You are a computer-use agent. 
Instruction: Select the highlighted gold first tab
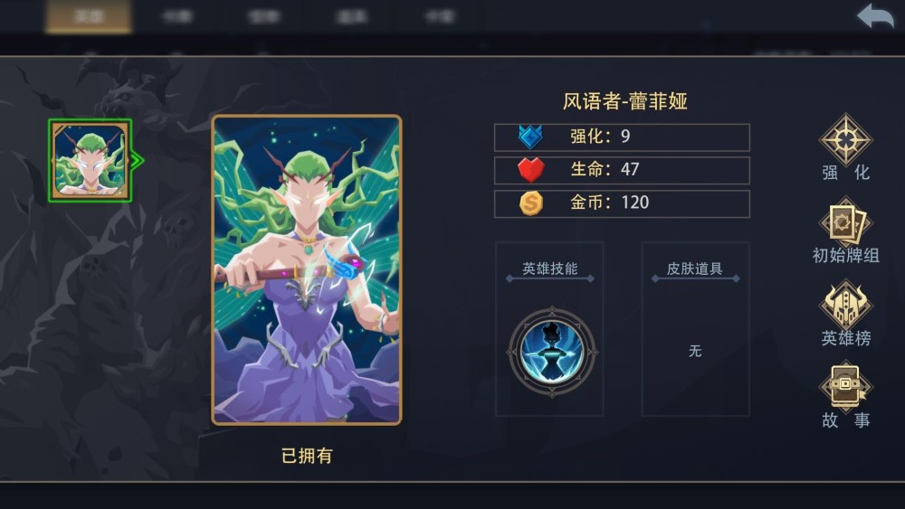[x=89, y=16]
